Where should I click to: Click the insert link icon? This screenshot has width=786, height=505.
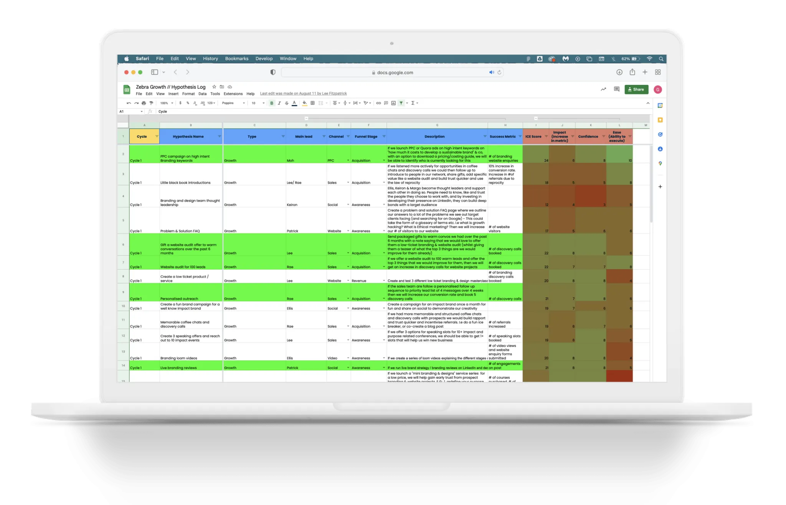pos(378,103)
